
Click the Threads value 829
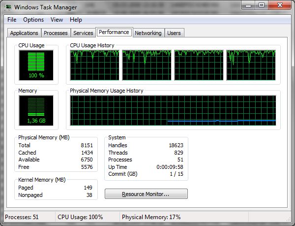pos(178,153)
